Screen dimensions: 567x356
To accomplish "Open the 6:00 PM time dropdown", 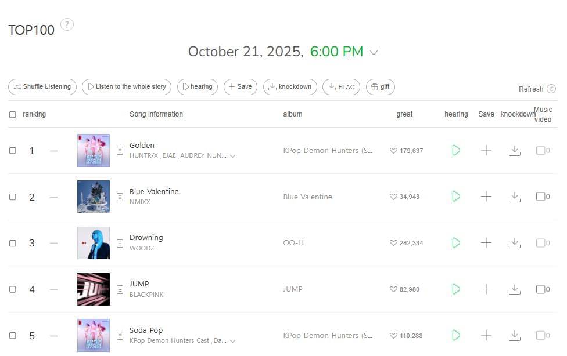I will pyautogui.click(x=374, y=52).
